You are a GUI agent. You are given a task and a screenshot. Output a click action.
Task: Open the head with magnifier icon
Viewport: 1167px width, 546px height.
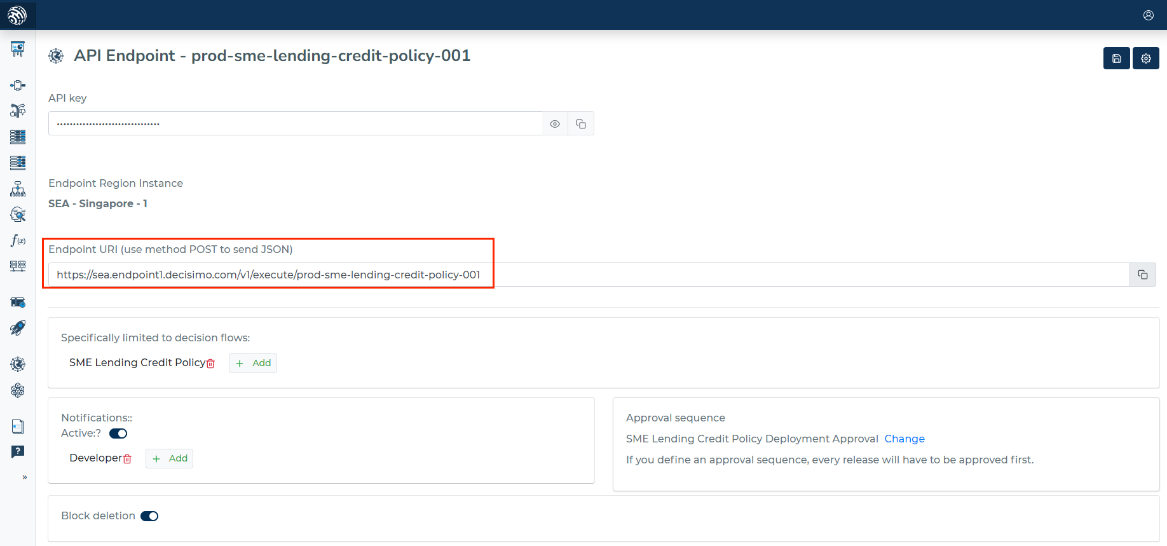[x=18, y=214]
